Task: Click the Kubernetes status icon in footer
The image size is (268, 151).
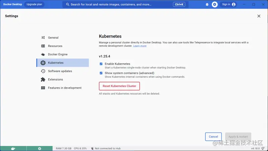Action: pyautogui.click(x=40, y=148)
